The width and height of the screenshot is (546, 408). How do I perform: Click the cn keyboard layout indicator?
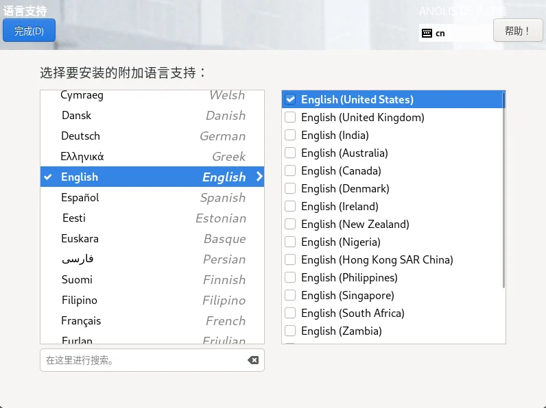coord(456,33)
